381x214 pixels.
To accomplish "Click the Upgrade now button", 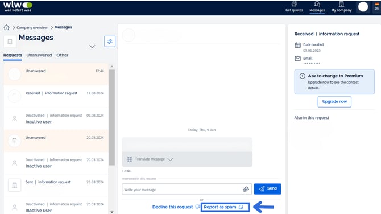I will [x=334, y=102].
